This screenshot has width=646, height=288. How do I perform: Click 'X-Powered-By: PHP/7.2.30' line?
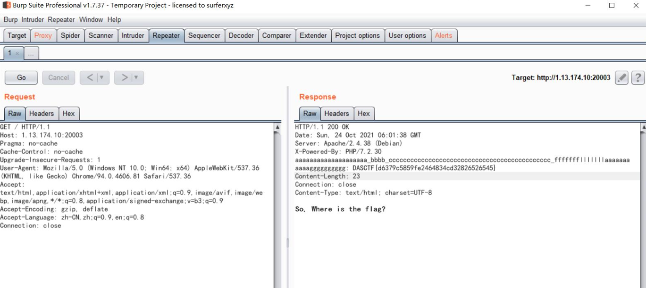click(338, 152)
